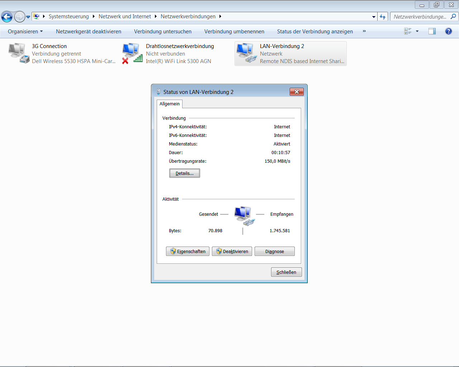Open the address bar history dropdown
The width and height of the screenshot is (459, 367).
pyautogui.click(x=374, y=16)
